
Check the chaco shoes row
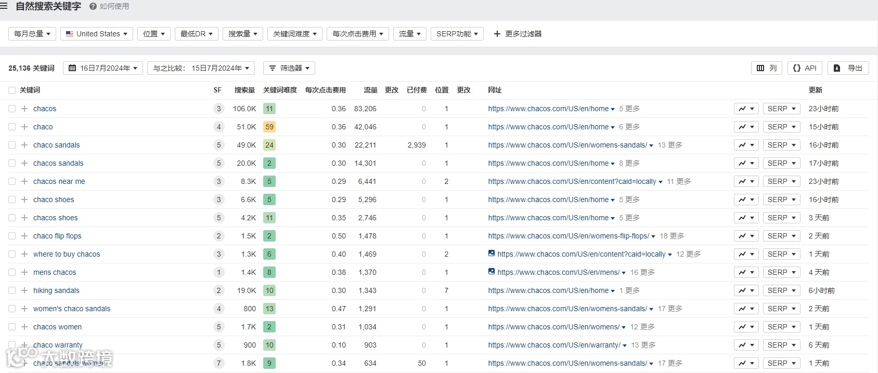click(12, 199)
